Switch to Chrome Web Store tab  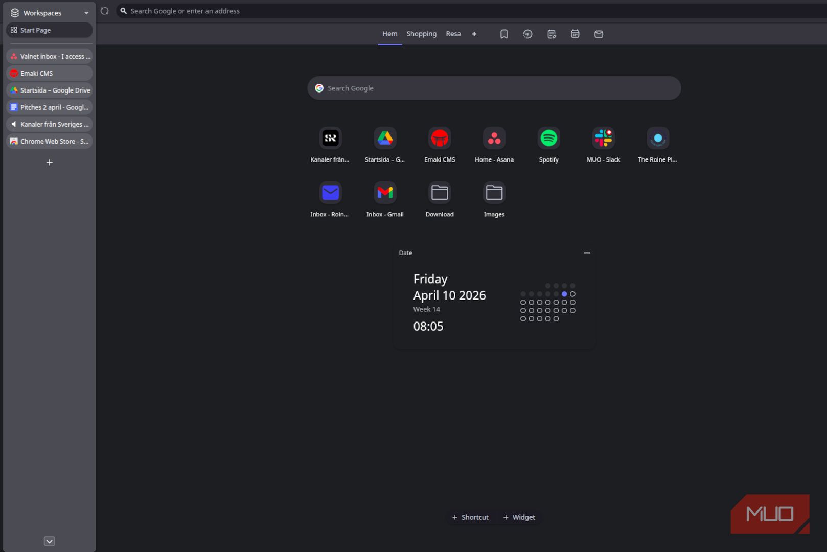(50, 141)
